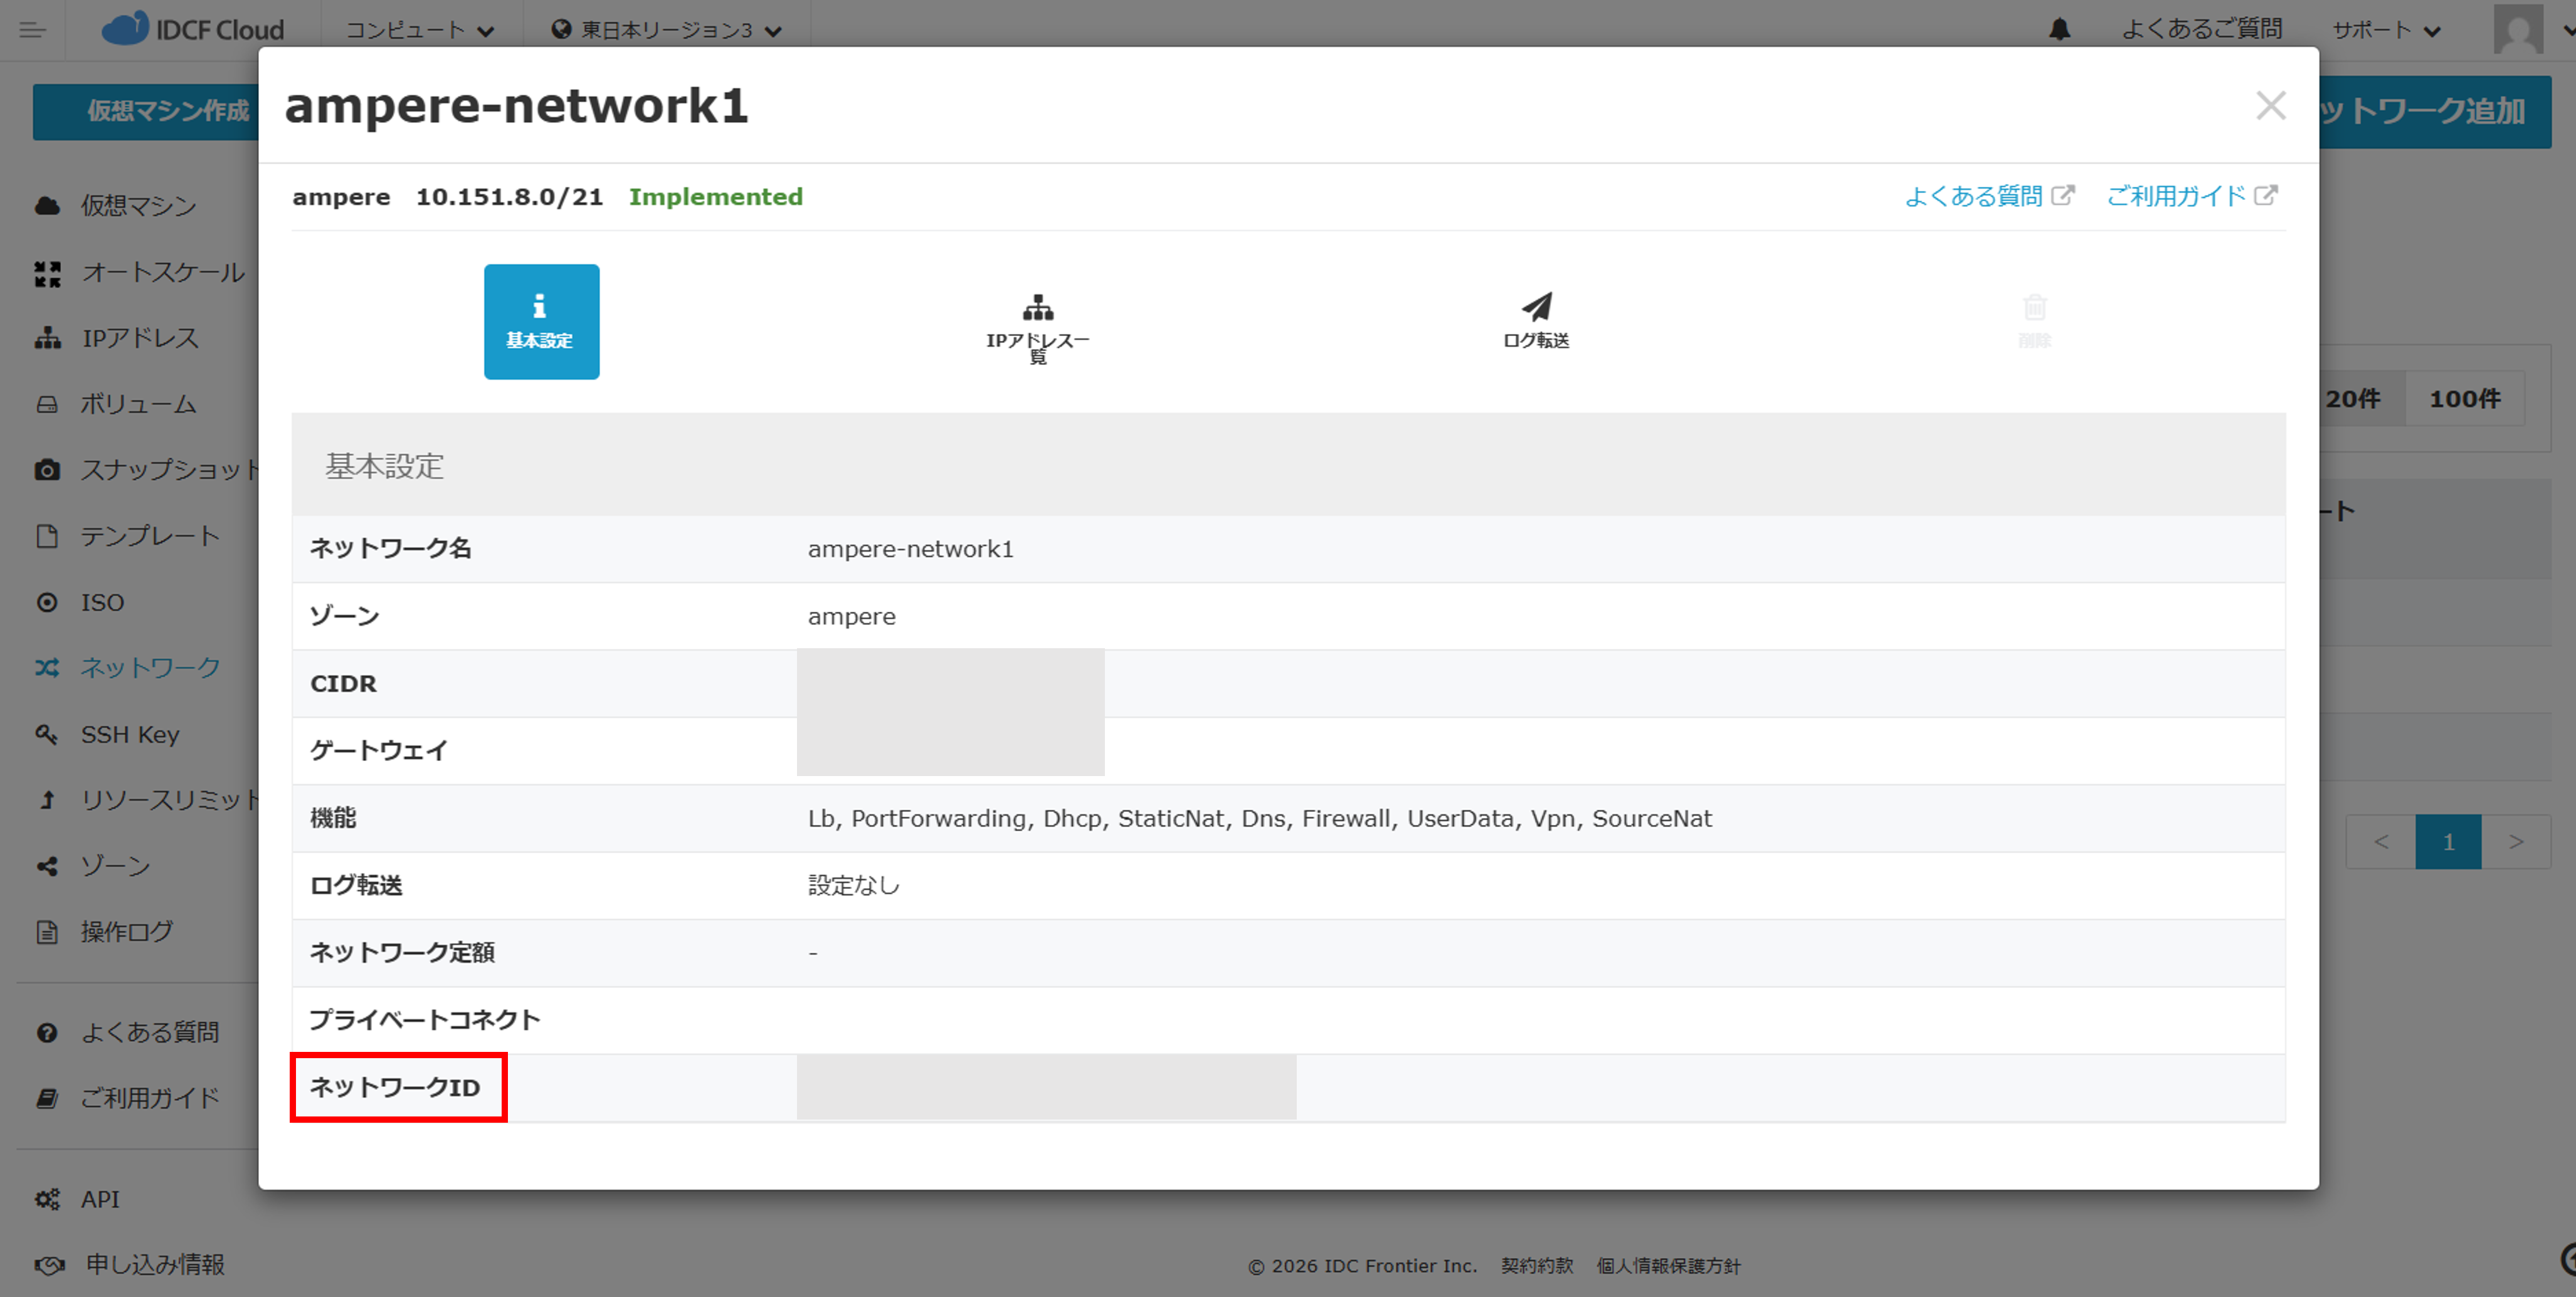
Task: Expand the サポート dropdown menu
Action: 2386,30
